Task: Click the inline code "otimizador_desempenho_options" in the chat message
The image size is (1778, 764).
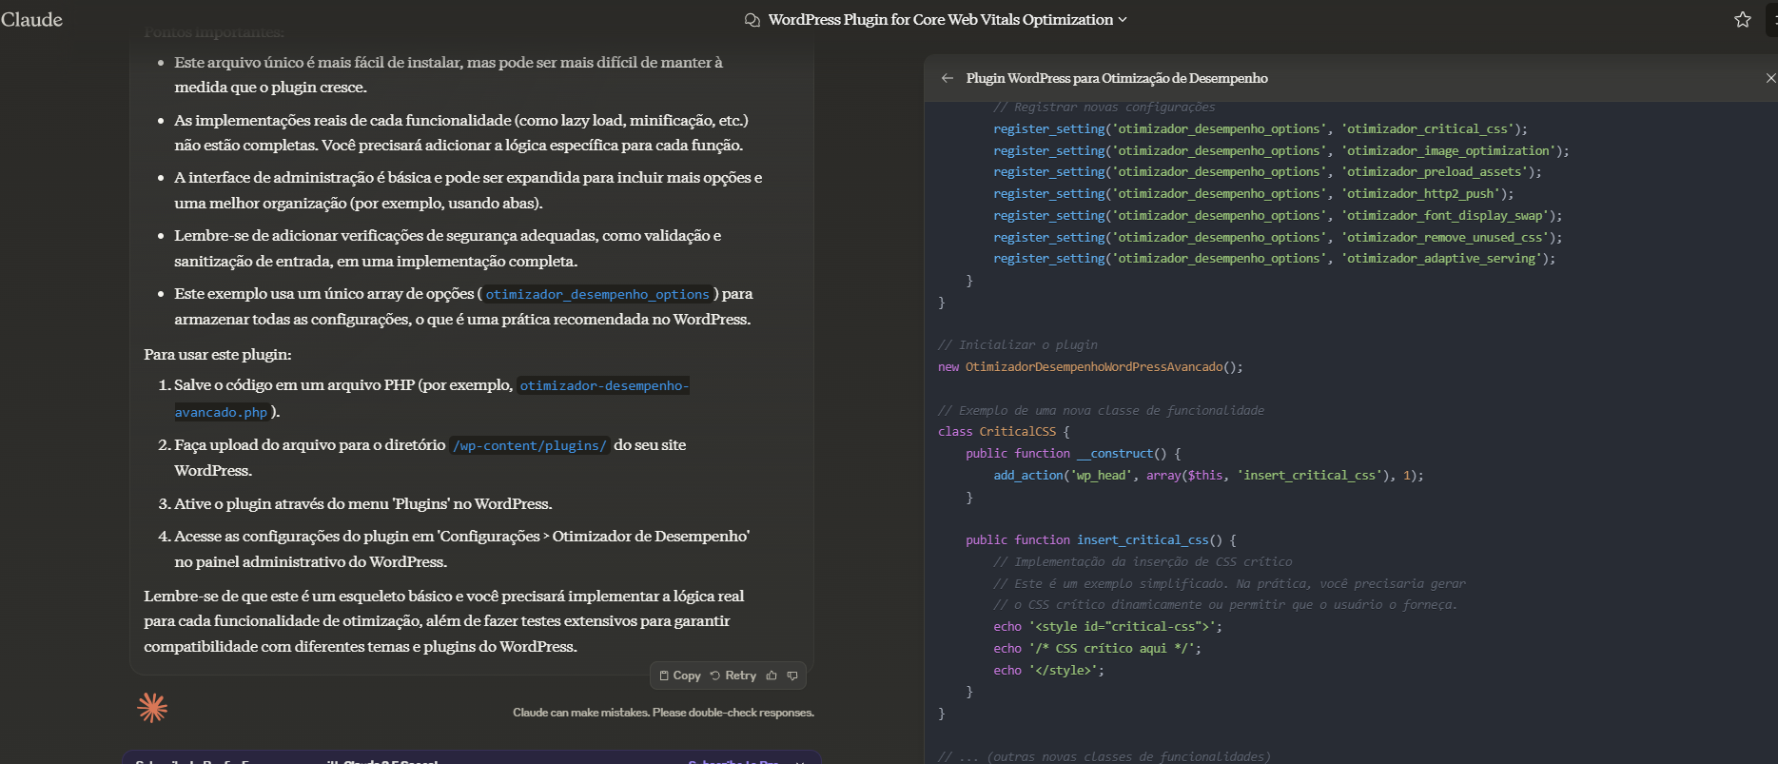Action: pyautogui.click(x=597, y=294)
